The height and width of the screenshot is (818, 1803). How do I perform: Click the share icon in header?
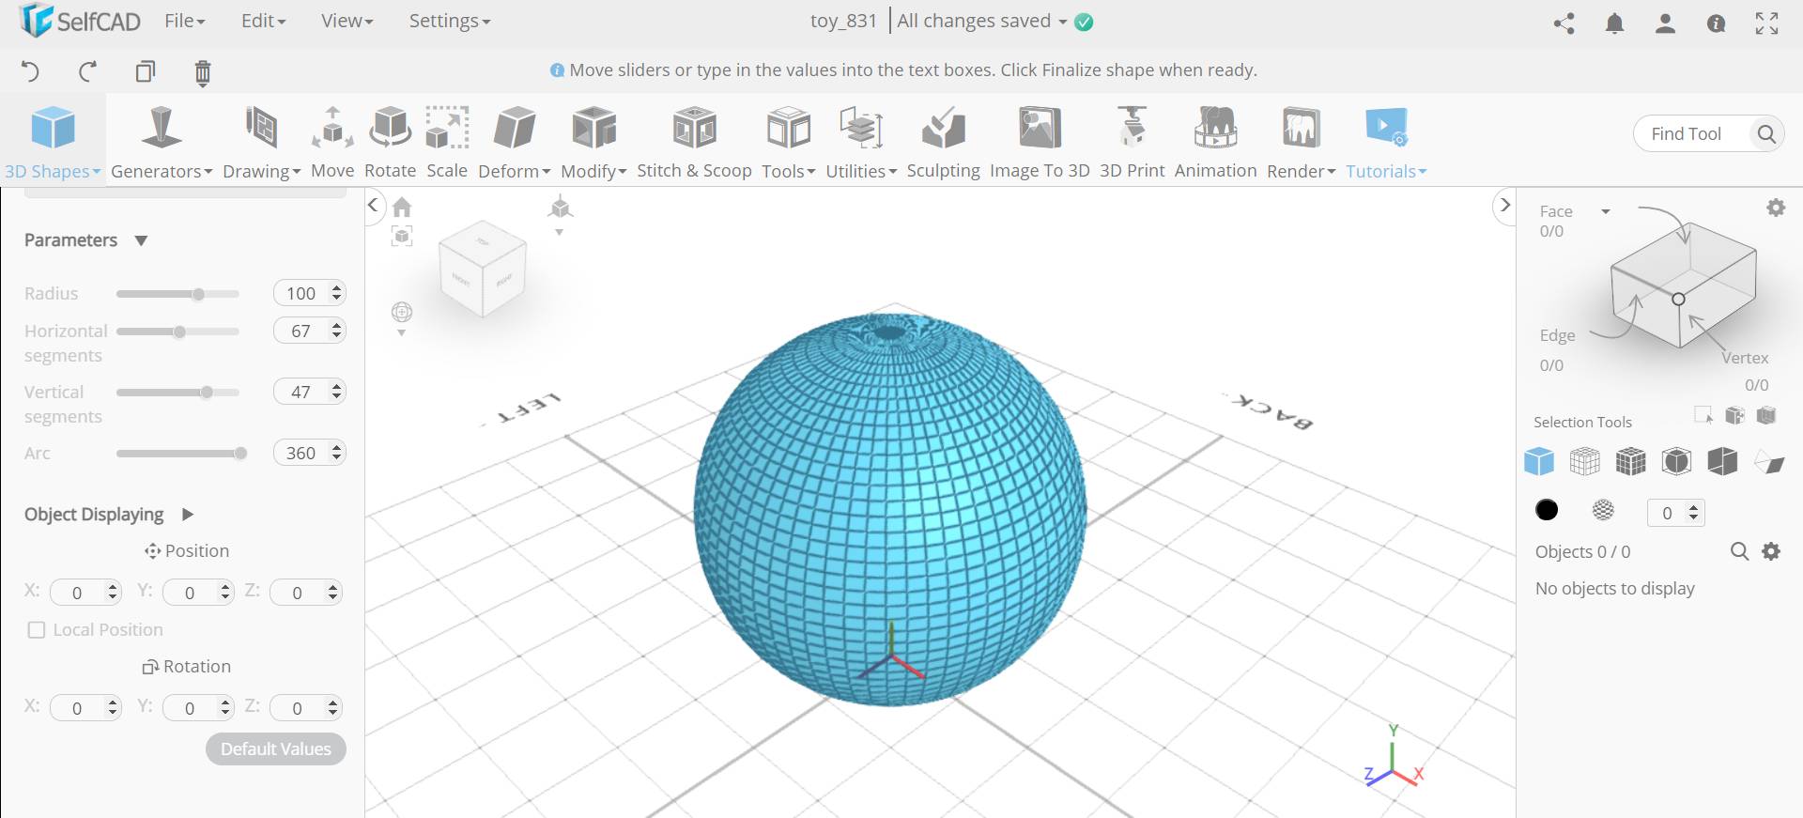coord(1564,23)
